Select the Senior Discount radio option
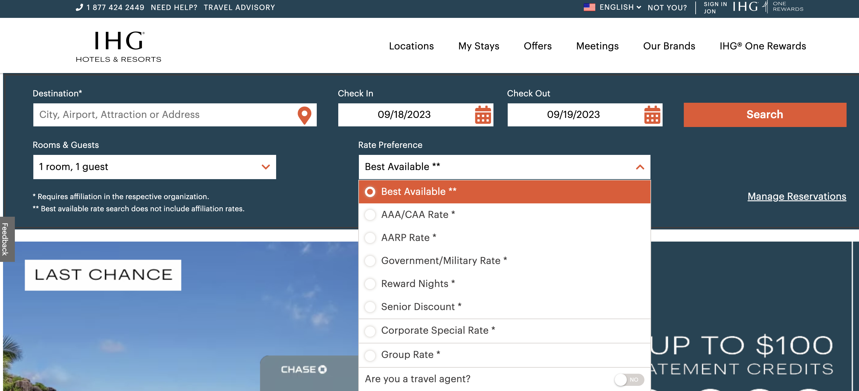 point(370,307)
